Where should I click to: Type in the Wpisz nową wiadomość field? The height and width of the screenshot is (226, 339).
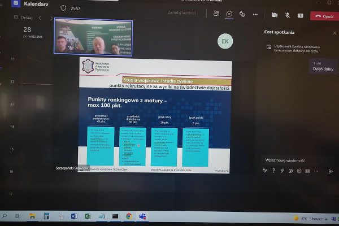pyautogui.click(x=297, y=160)
